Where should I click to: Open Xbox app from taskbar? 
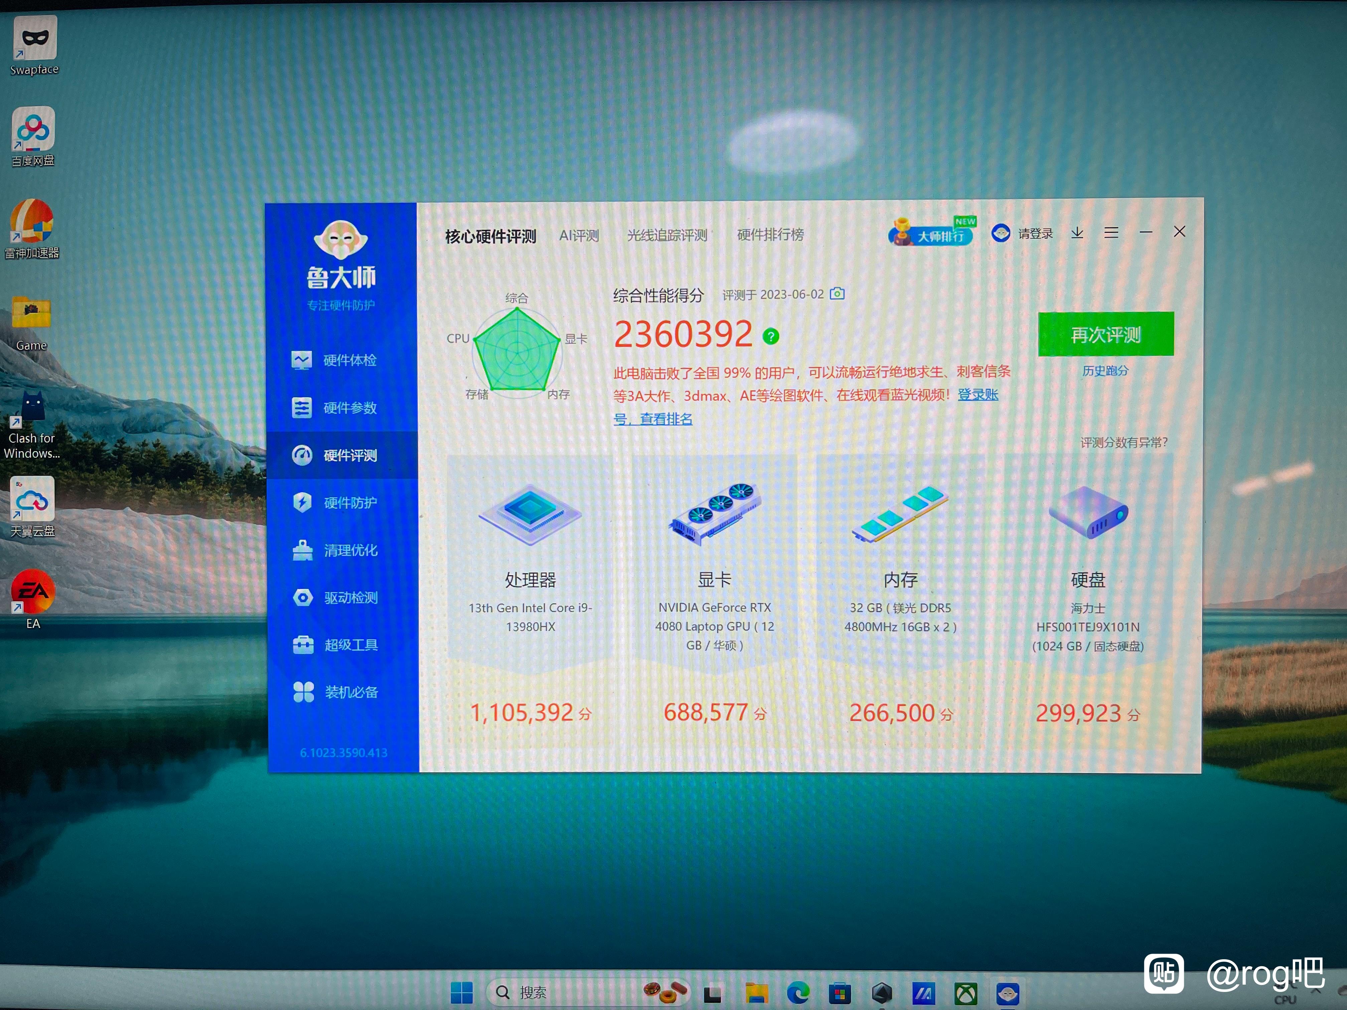coord(966,994)
